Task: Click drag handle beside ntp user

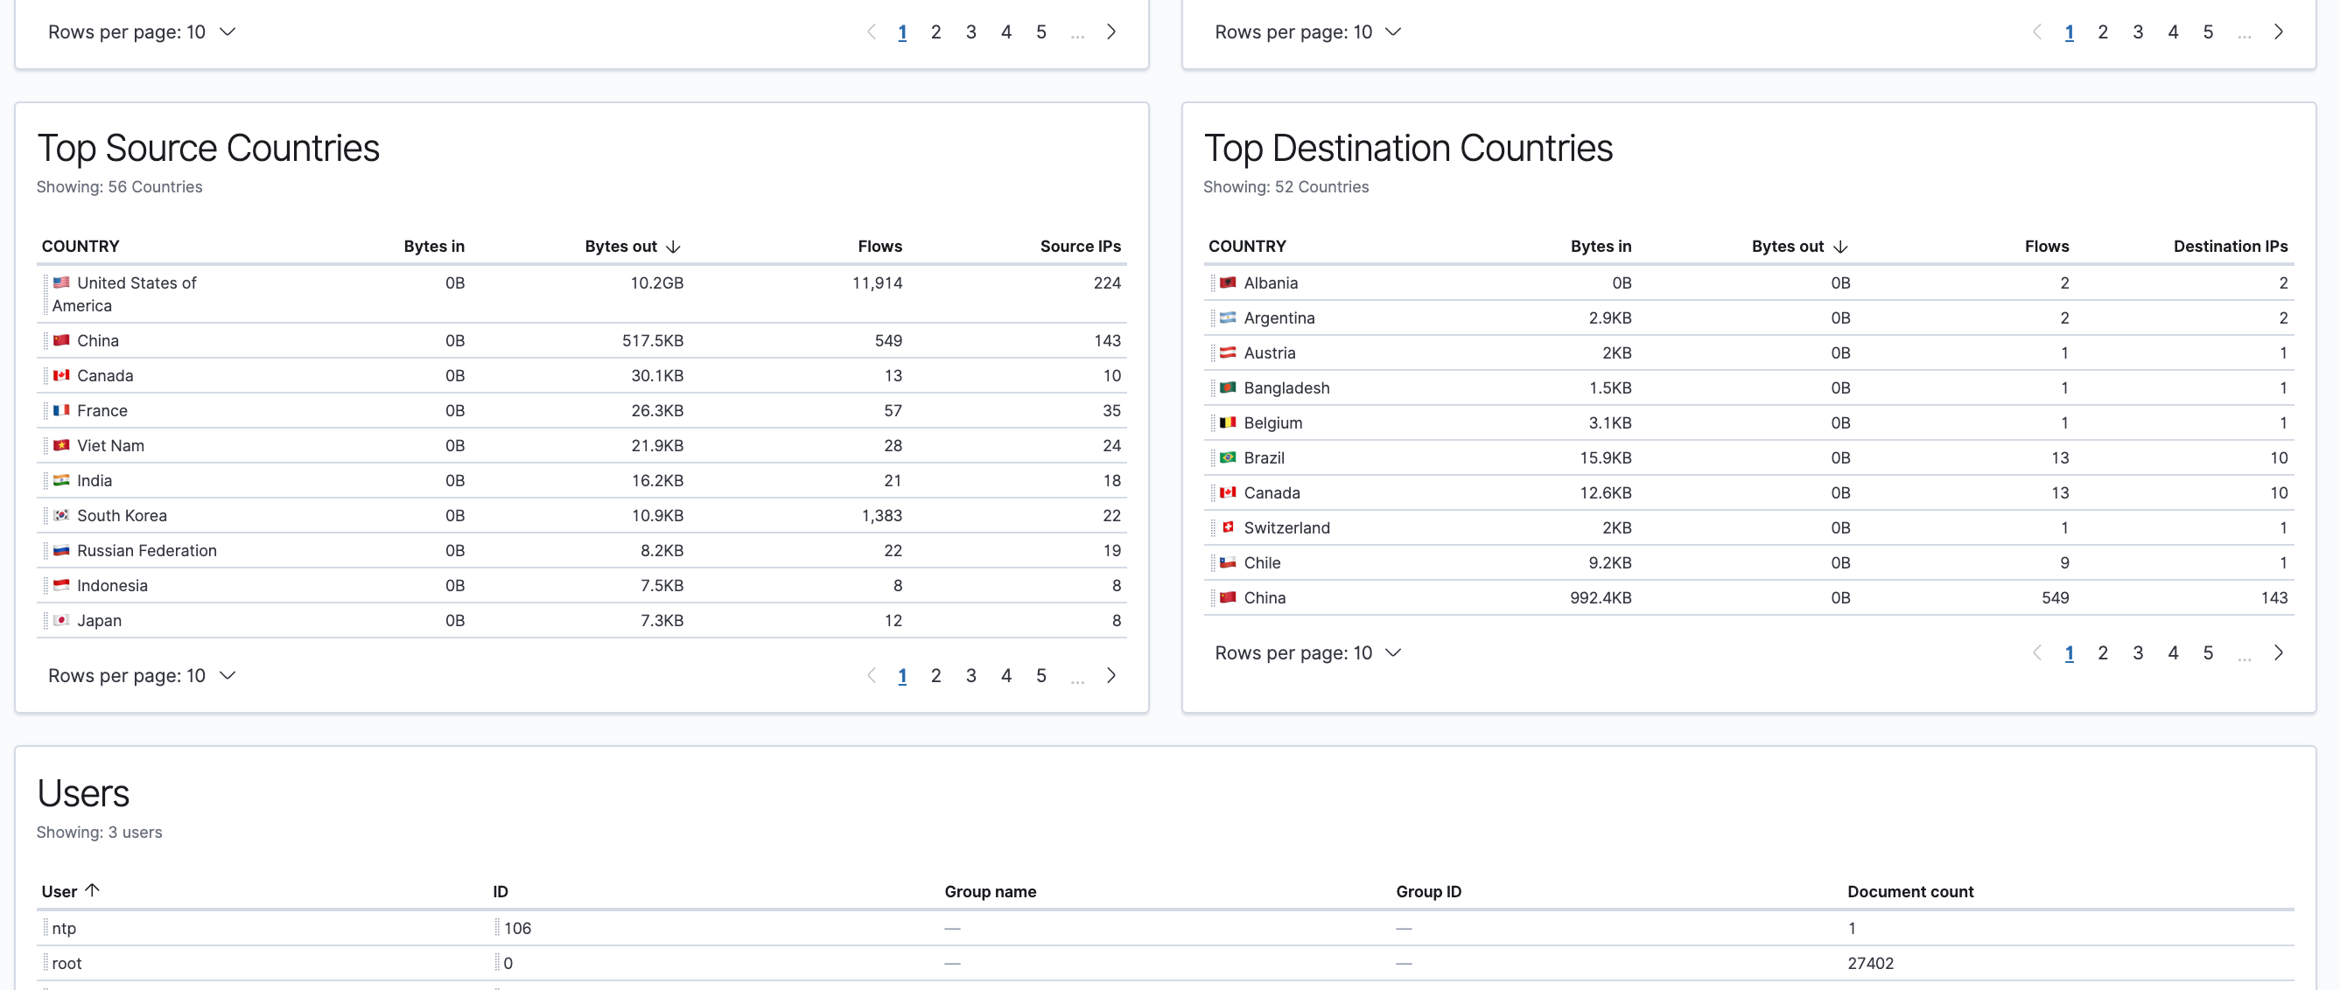Action: pos(46,927)
